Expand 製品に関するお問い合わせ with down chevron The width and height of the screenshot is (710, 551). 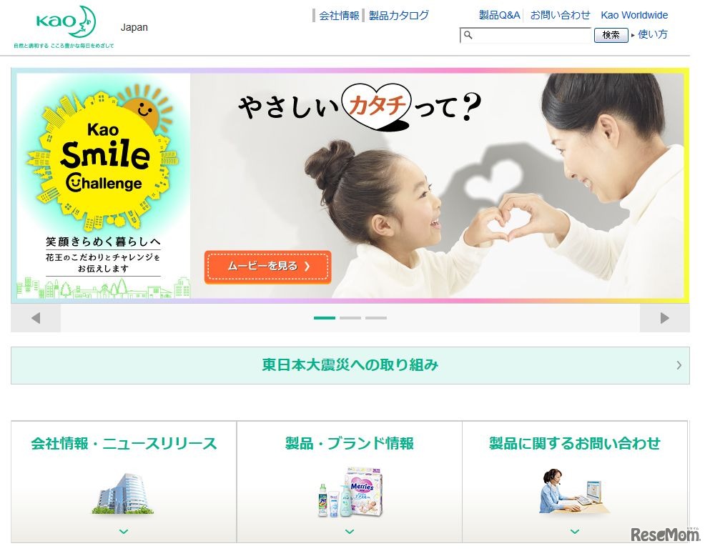pos(575,532)
